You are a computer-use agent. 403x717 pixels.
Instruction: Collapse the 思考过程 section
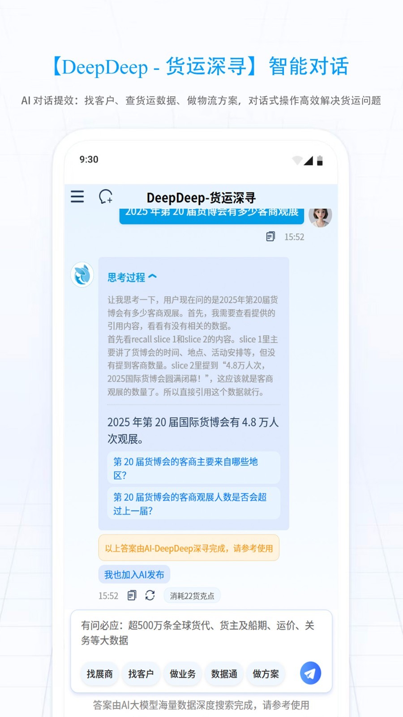pyautogui.click(x=132, y=277)
